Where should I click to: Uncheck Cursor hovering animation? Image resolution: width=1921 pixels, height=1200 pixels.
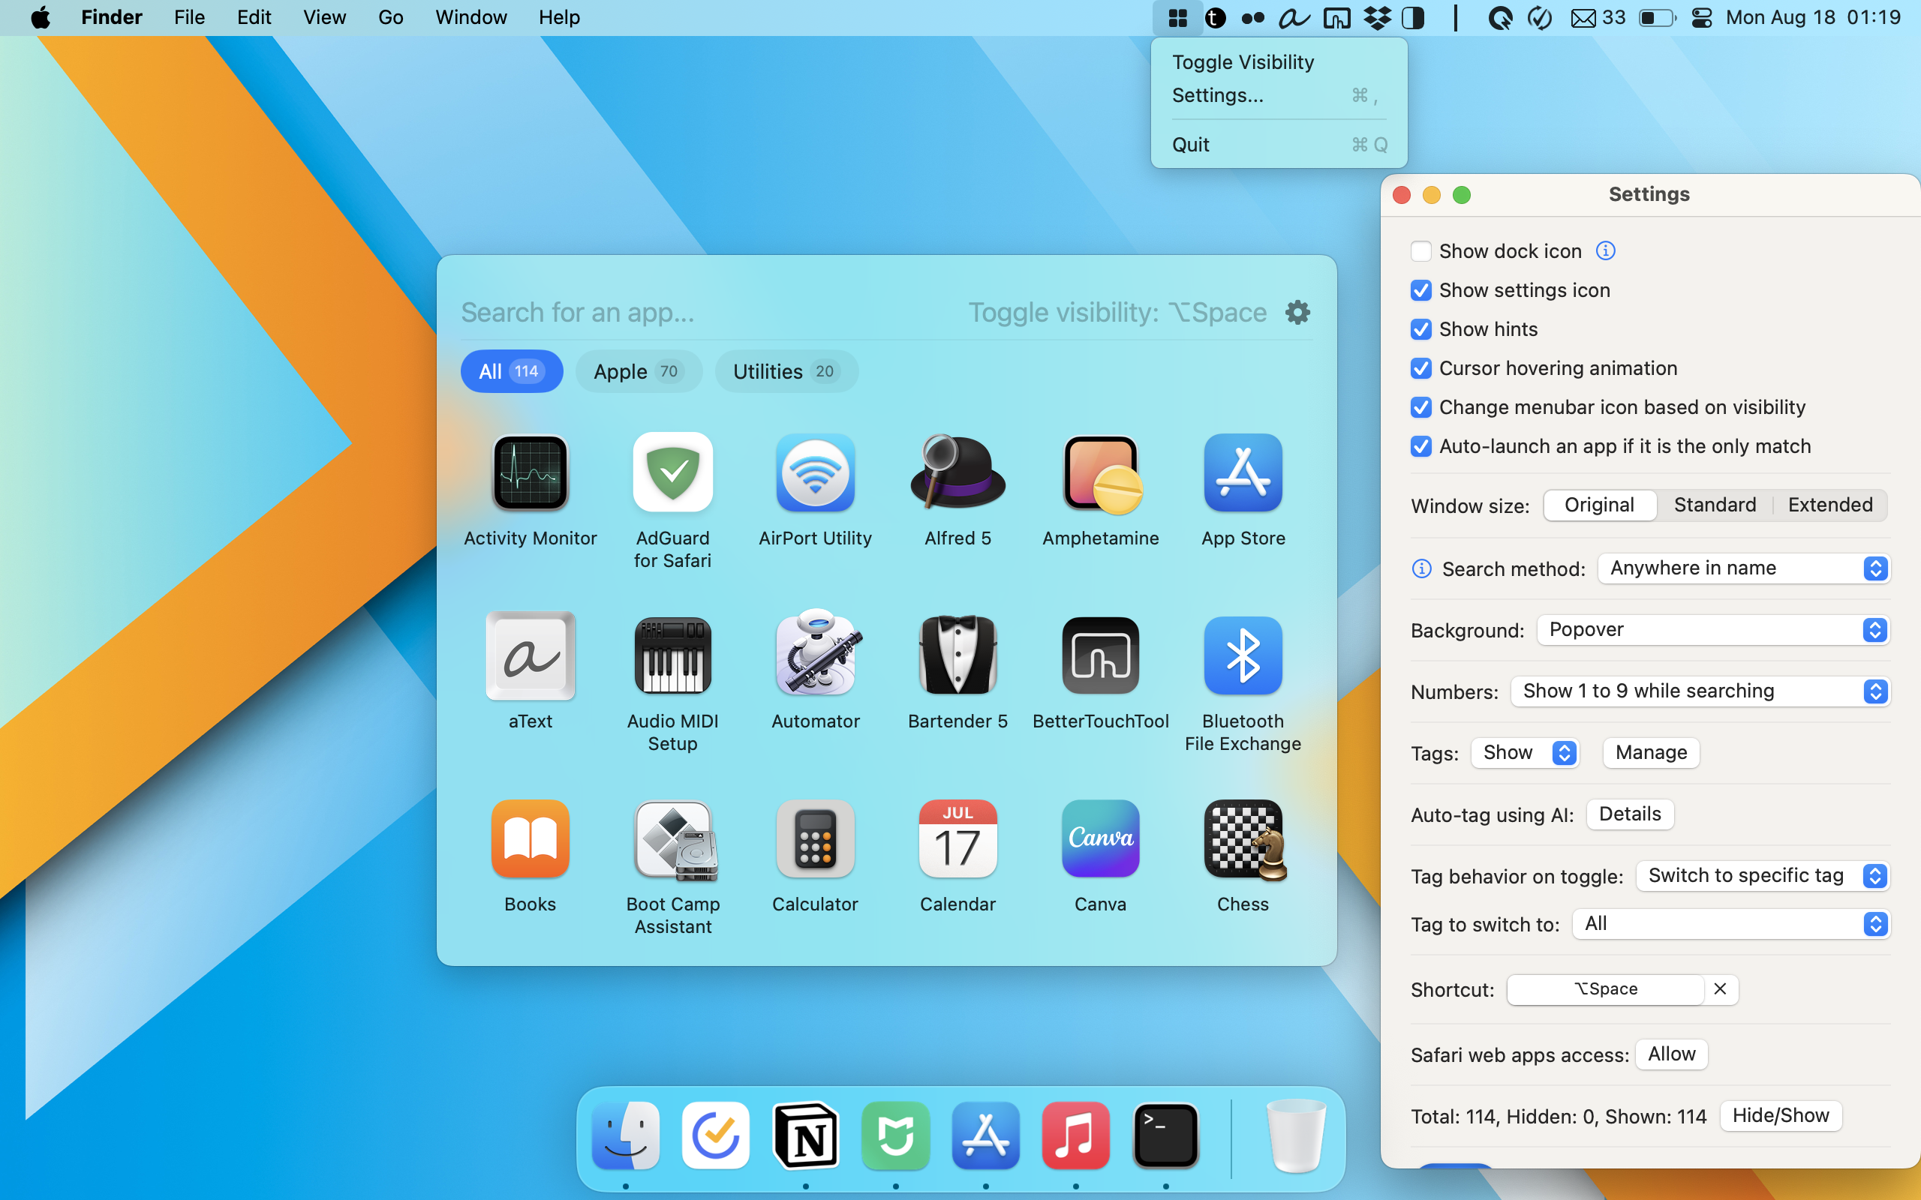(x=1421, y=368)
